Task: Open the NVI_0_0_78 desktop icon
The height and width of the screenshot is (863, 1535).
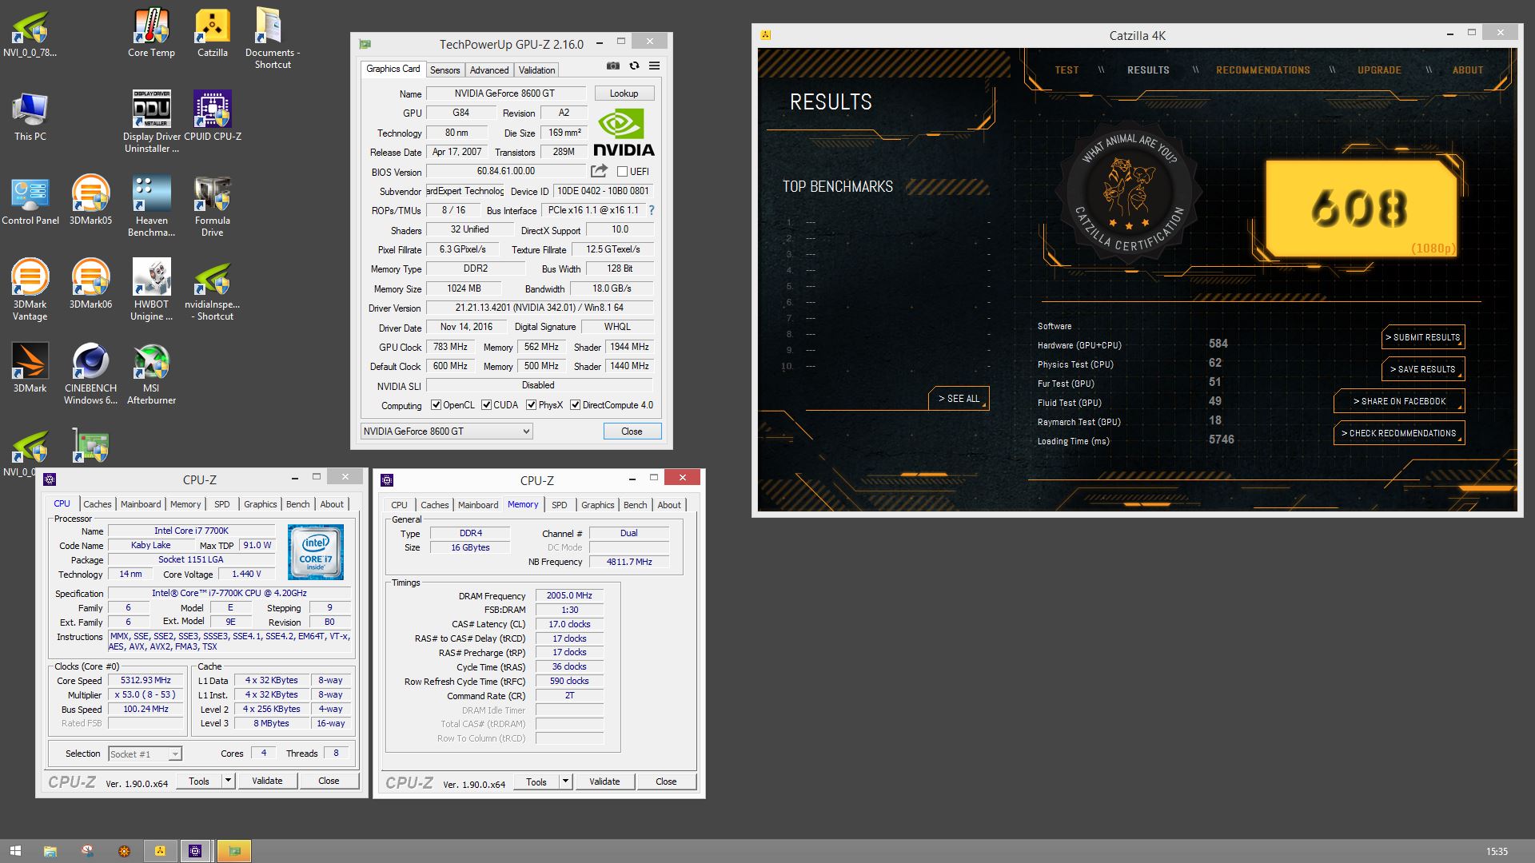Action: tap(30, 33)
